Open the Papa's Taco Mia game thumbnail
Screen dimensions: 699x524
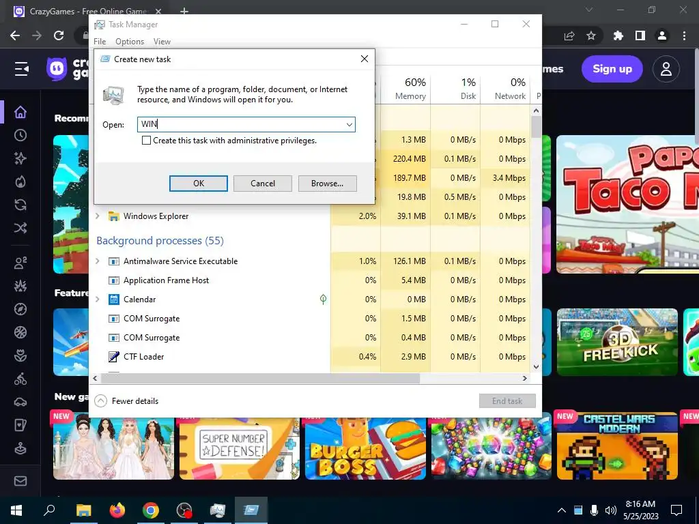pyautogui.click(x=627, y=204)
